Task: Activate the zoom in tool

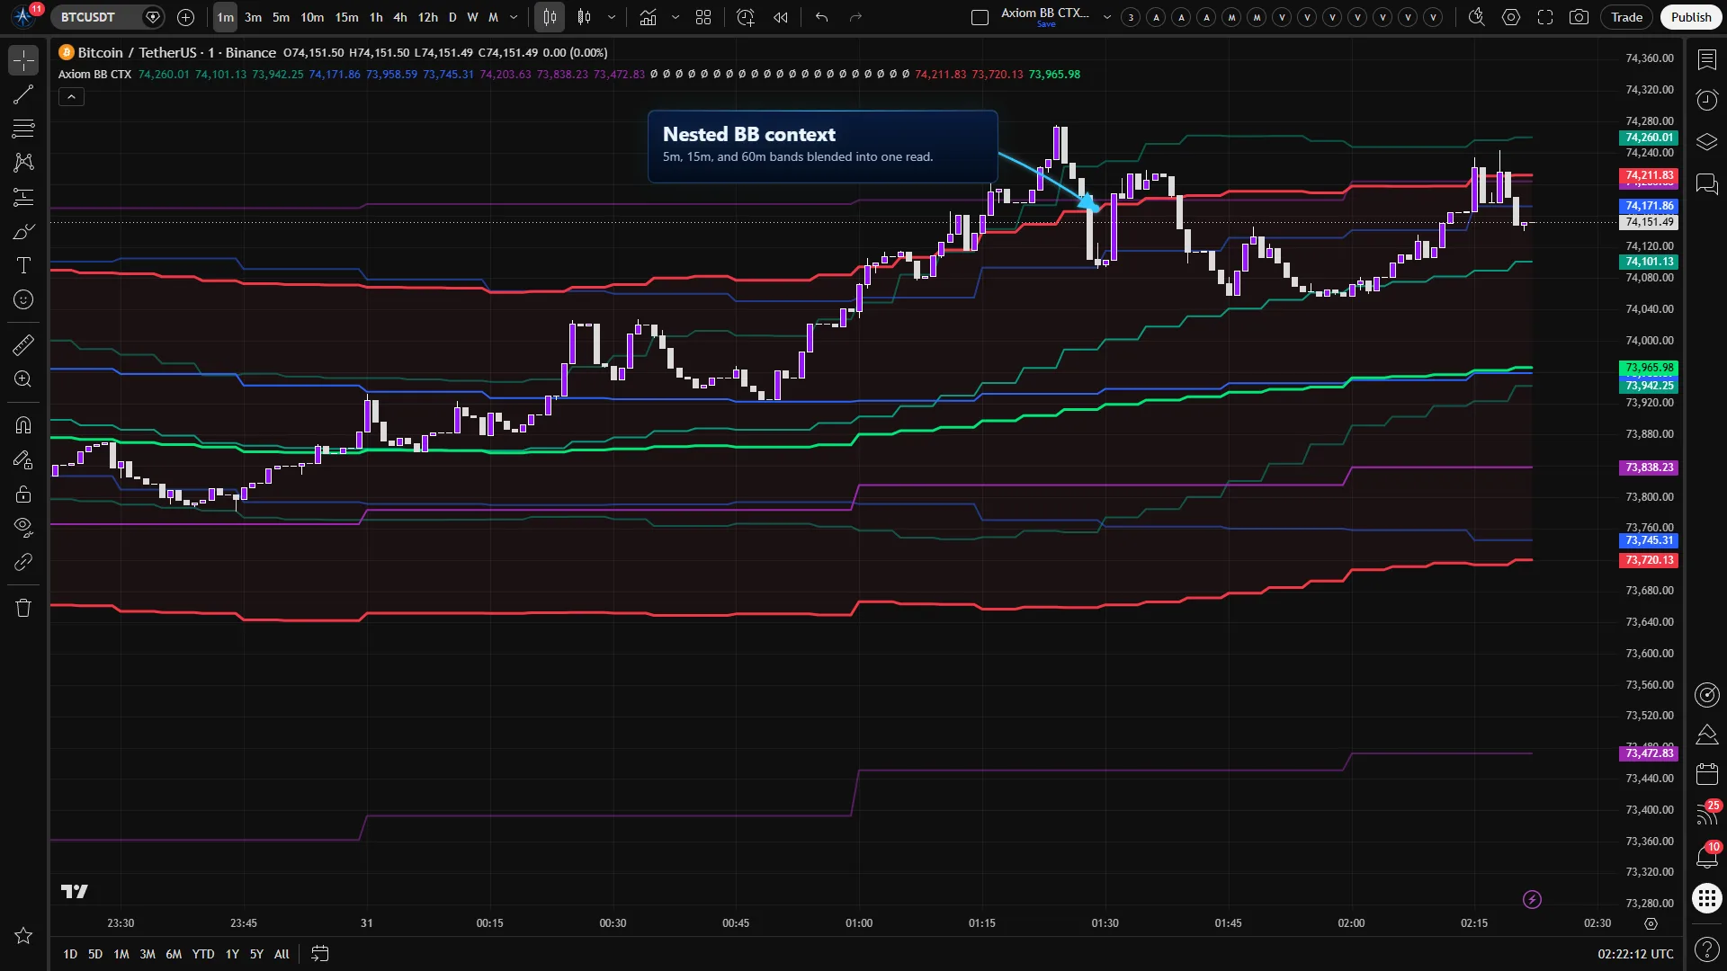Action: point(23,379)
